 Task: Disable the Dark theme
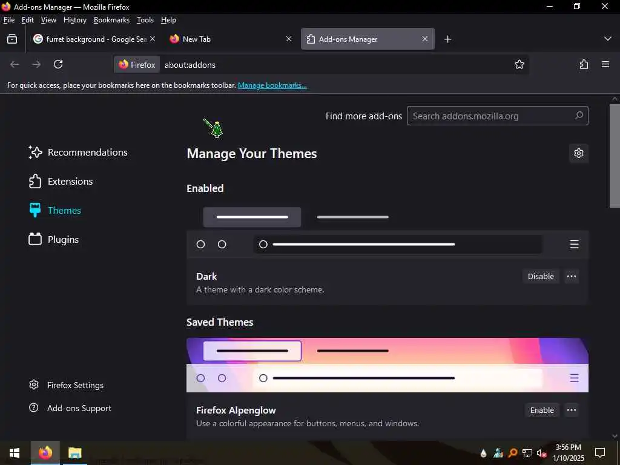pyautogui.click(x=541, y=276)
